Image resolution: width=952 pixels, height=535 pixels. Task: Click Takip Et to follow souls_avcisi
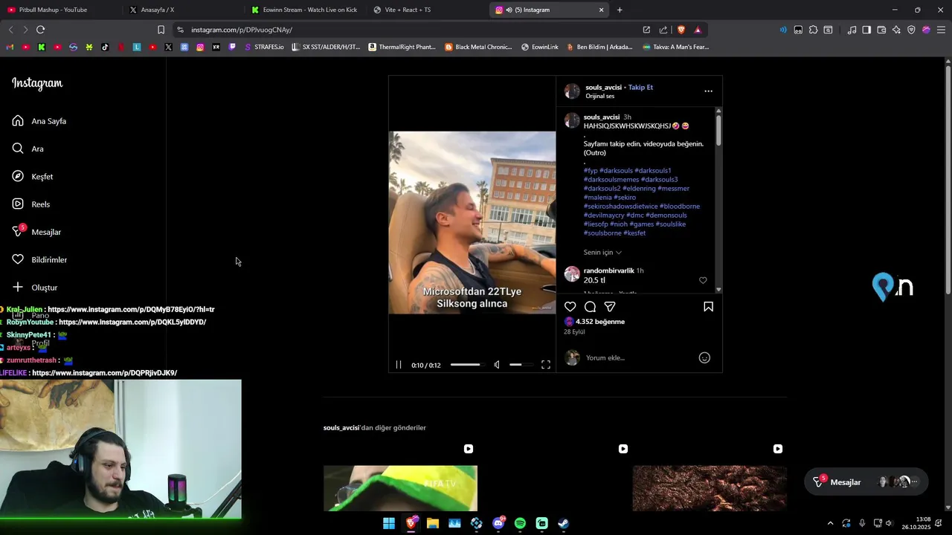pos(640,87)
